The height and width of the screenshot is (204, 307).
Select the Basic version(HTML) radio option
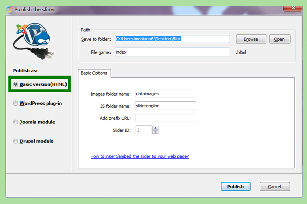(16, 84)
